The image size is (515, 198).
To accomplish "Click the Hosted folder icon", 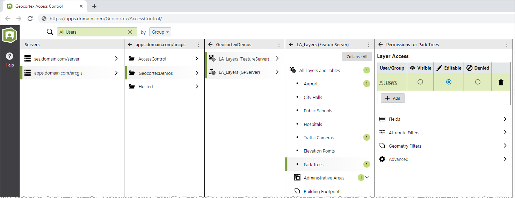I will click(132, 86).
